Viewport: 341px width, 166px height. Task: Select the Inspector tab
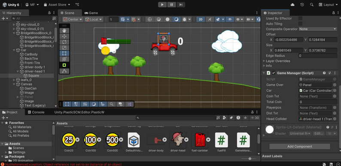pos(275,13)
